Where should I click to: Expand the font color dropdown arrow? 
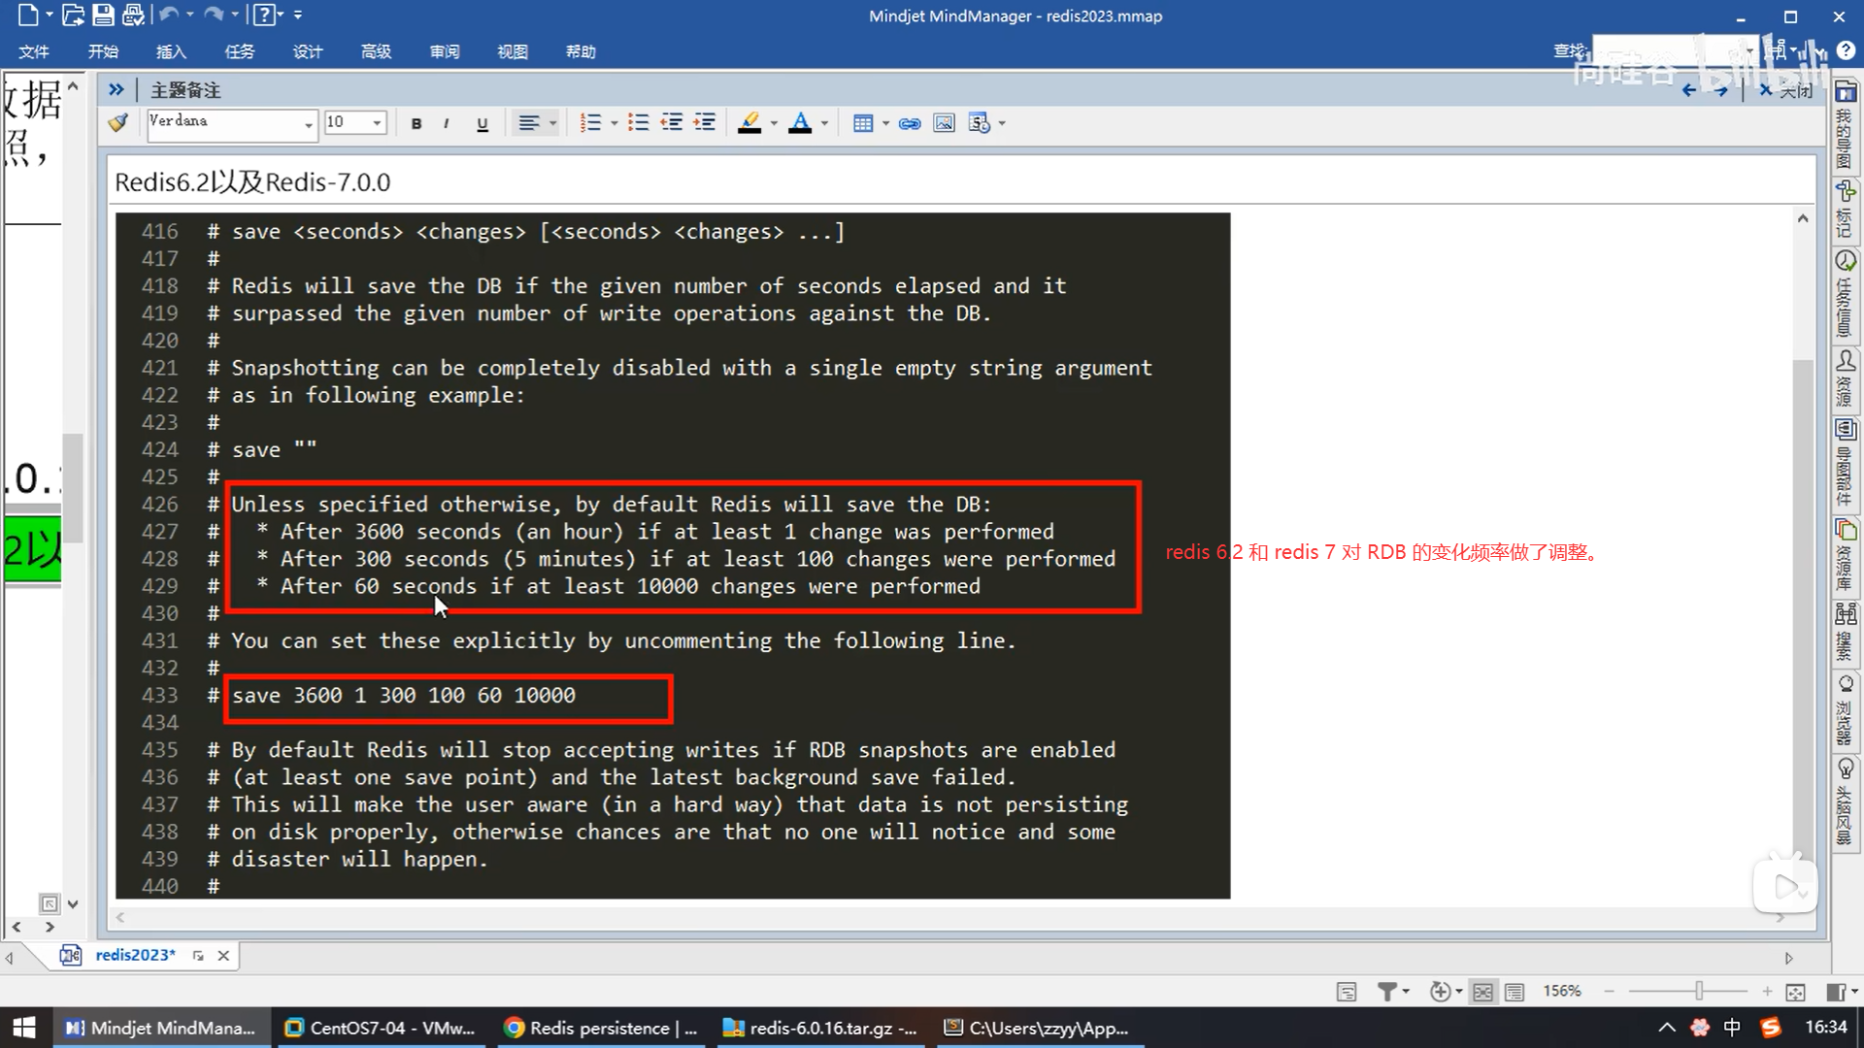pyautogui.click(x=824, y=123)
